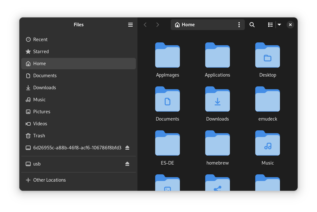Close the Files window
Image resolution: width=317 pixels, height=212 pixels.
point(290,25)
